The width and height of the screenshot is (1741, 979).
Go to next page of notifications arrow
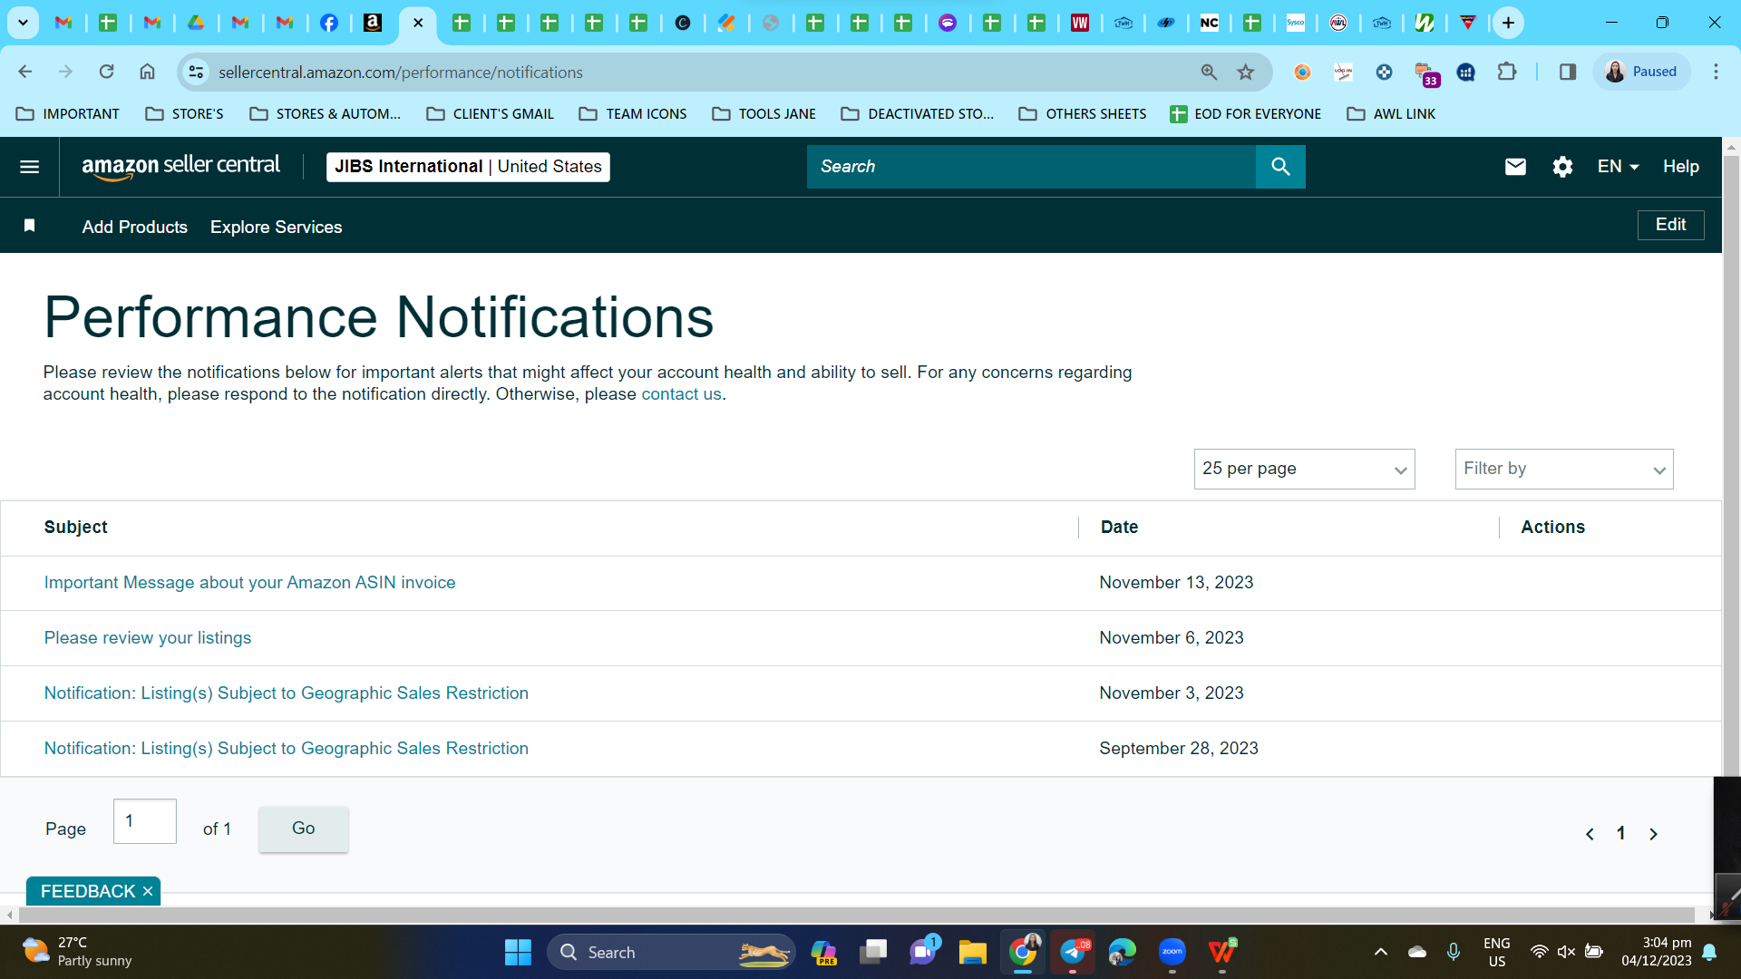click(x=1653, y=834)
